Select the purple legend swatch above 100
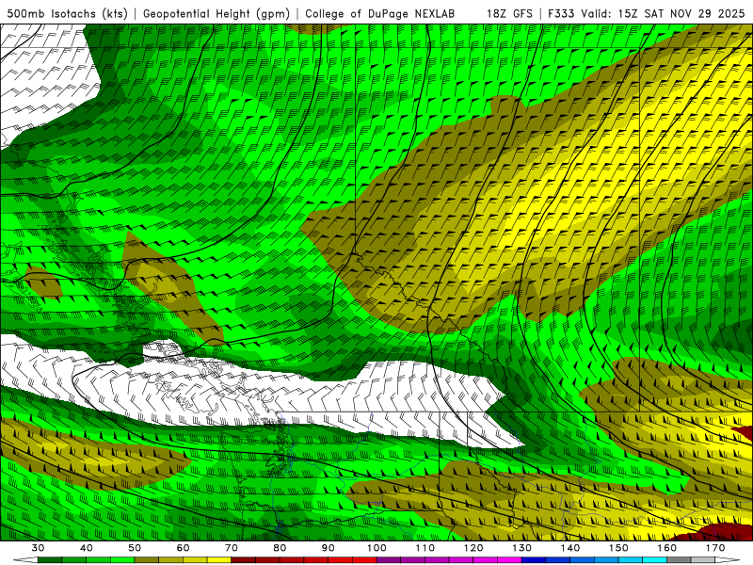This screenshot has width=753, height=565. click(389, 560)
